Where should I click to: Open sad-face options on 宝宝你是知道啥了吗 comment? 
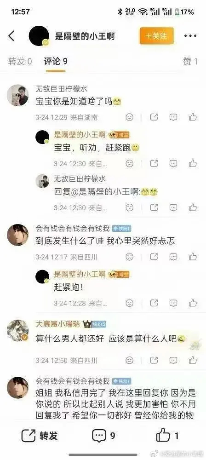[129, 117]
